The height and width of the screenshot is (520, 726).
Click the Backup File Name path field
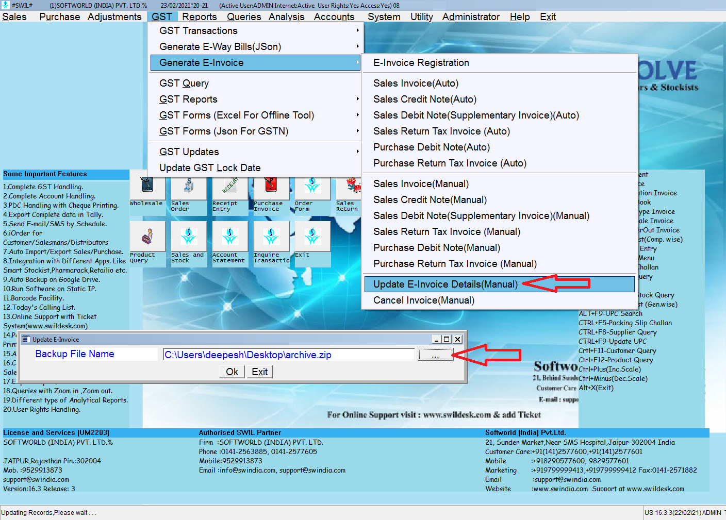(x=289, y=355)
